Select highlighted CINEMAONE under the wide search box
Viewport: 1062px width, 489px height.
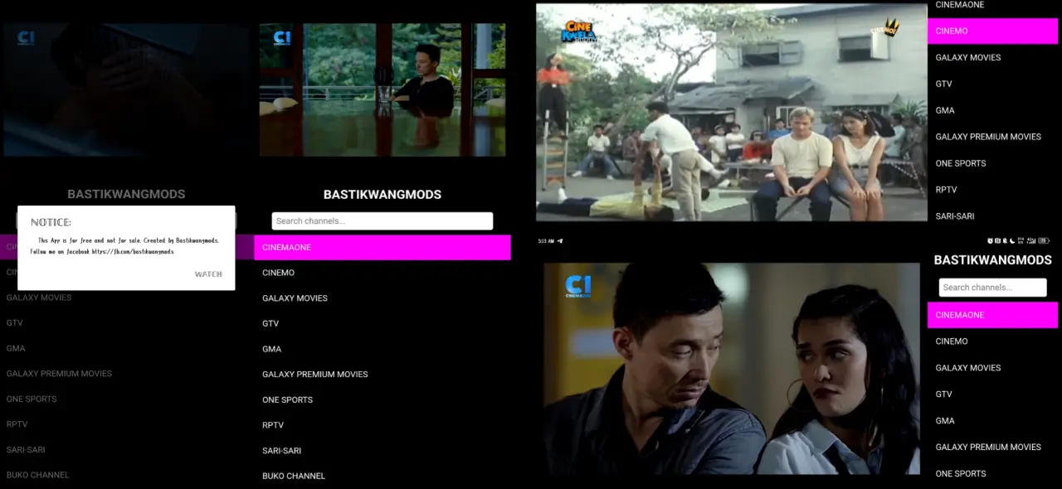382,247
